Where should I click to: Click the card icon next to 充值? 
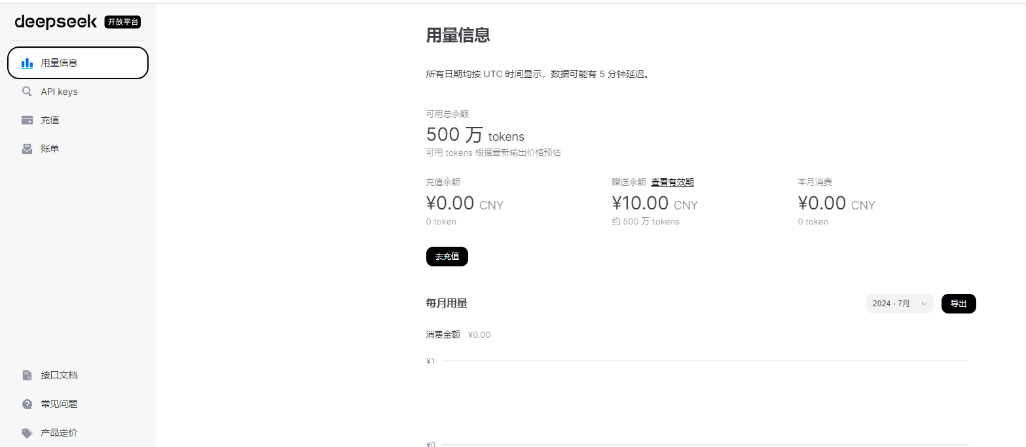click(27, 120)
